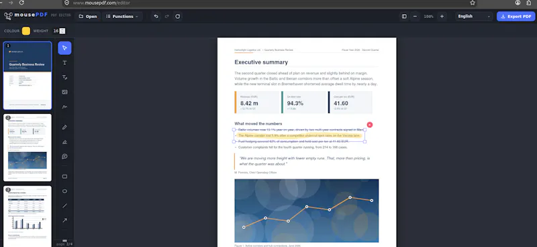
Task: Reload the browser page
Action: (21, 3)
